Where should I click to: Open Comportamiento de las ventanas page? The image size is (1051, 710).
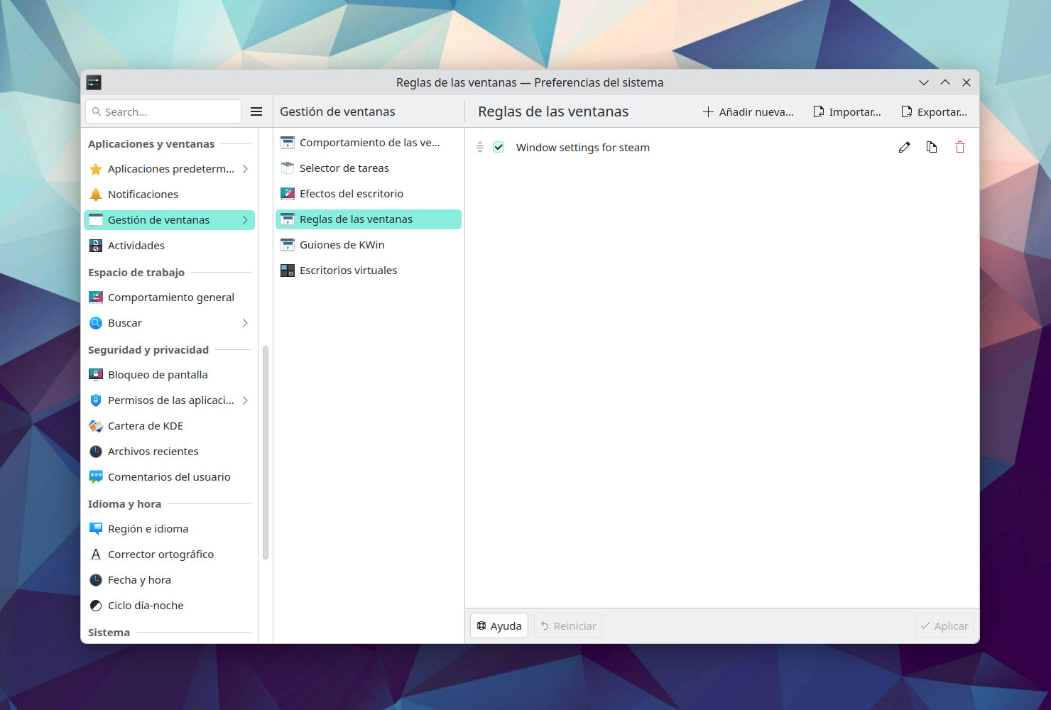tap(369, 143)
